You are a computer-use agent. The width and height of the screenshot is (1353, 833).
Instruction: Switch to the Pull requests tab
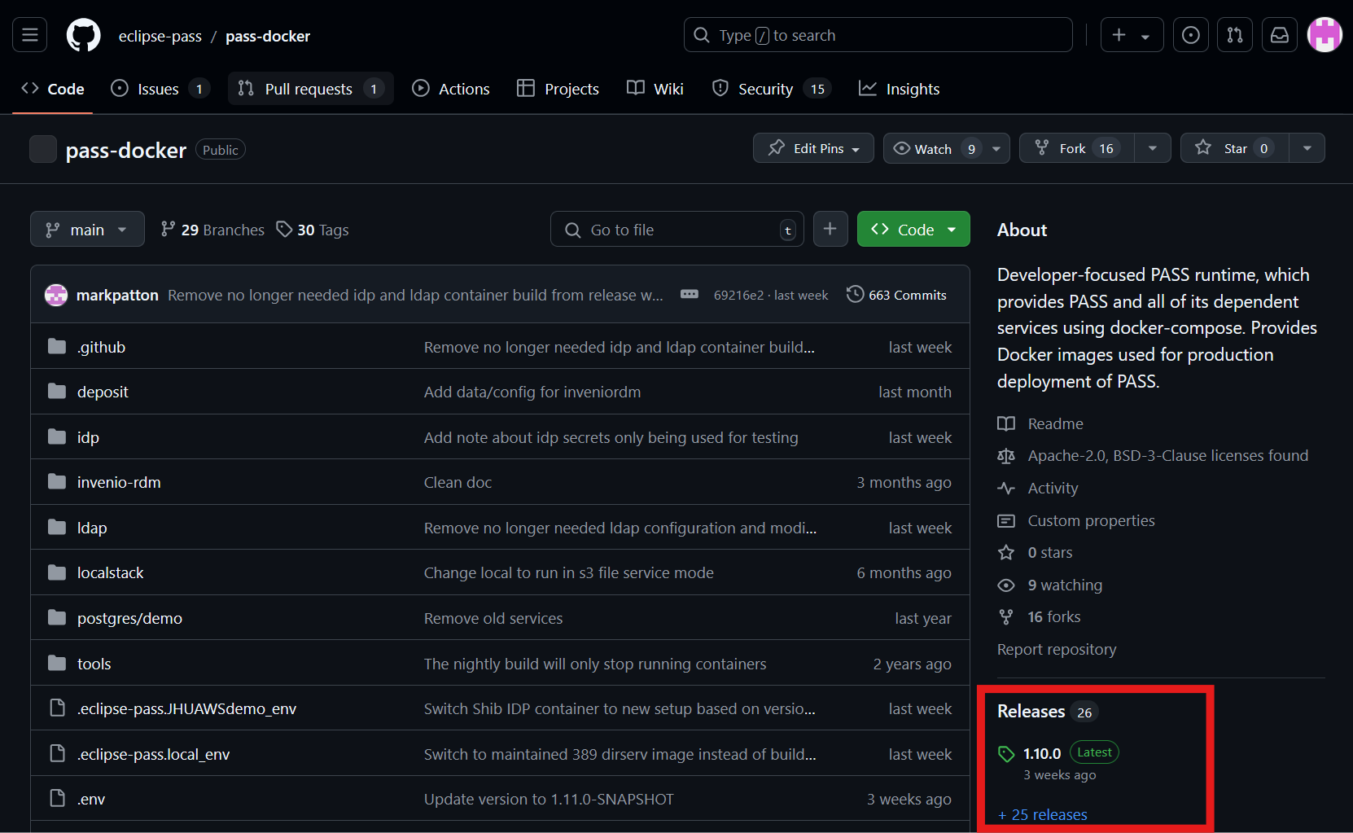[311, 89]
